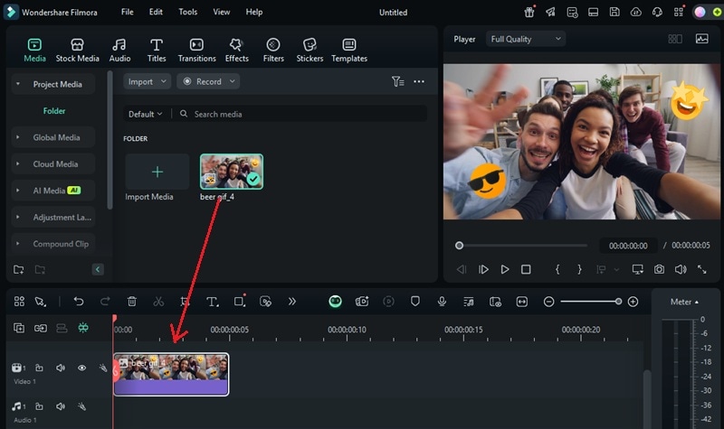Open the Full Quality dropdown
This screenshot has width=724, height=429.
tap(526, 39)
